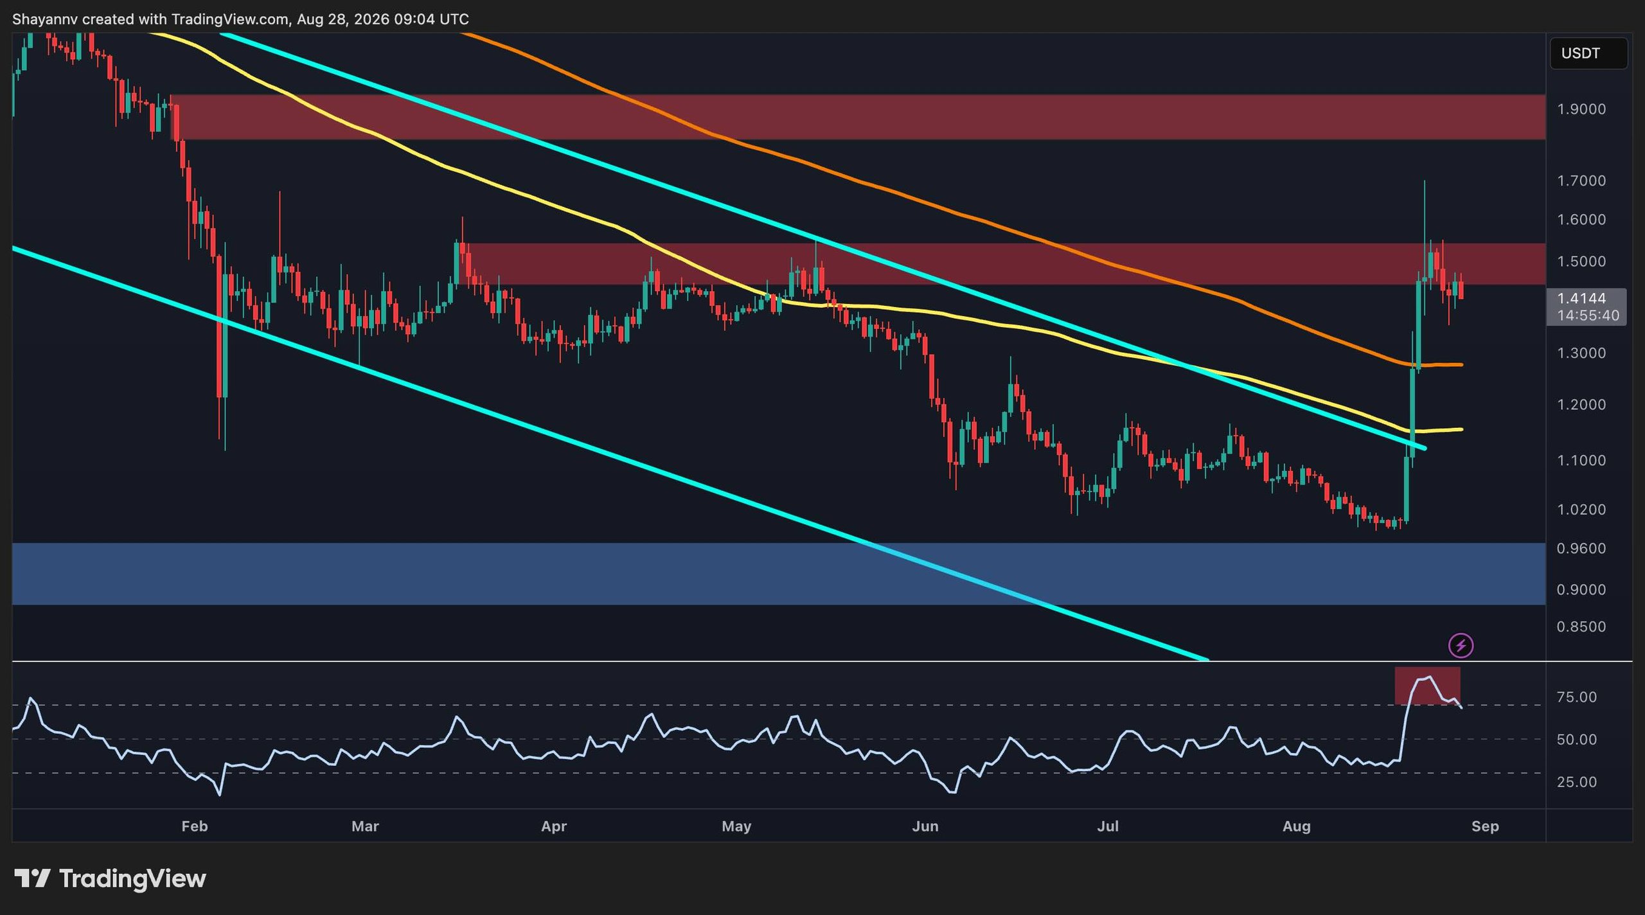The width and height of the screenshot is (1645, 915).
Task: Select the upper red resistance zone near 1.9000
Action: coord(858,117)
